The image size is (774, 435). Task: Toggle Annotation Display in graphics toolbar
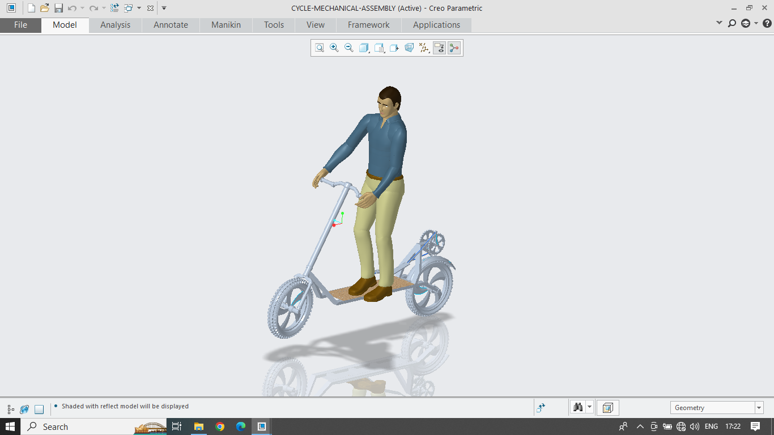coord(439,48)
